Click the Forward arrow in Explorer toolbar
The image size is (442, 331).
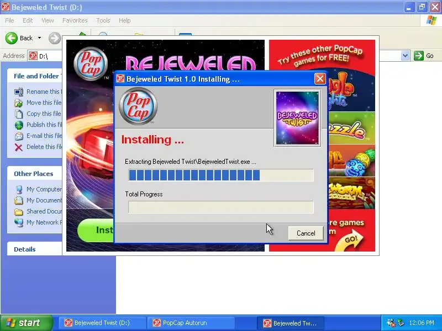click(55, 38)
